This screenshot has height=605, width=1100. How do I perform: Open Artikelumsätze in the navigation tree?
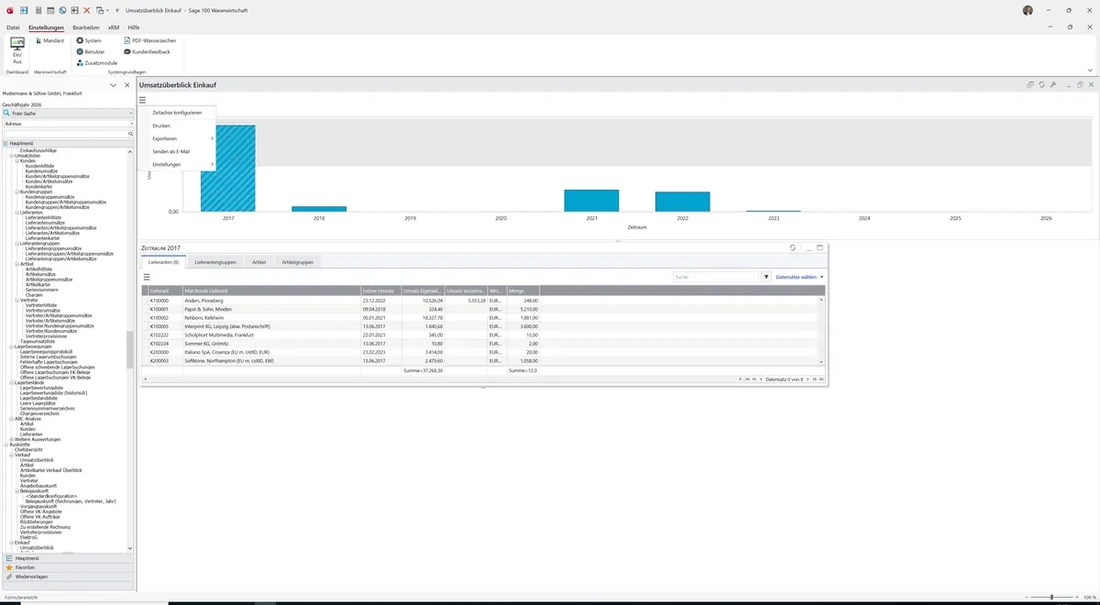[41, 274]
